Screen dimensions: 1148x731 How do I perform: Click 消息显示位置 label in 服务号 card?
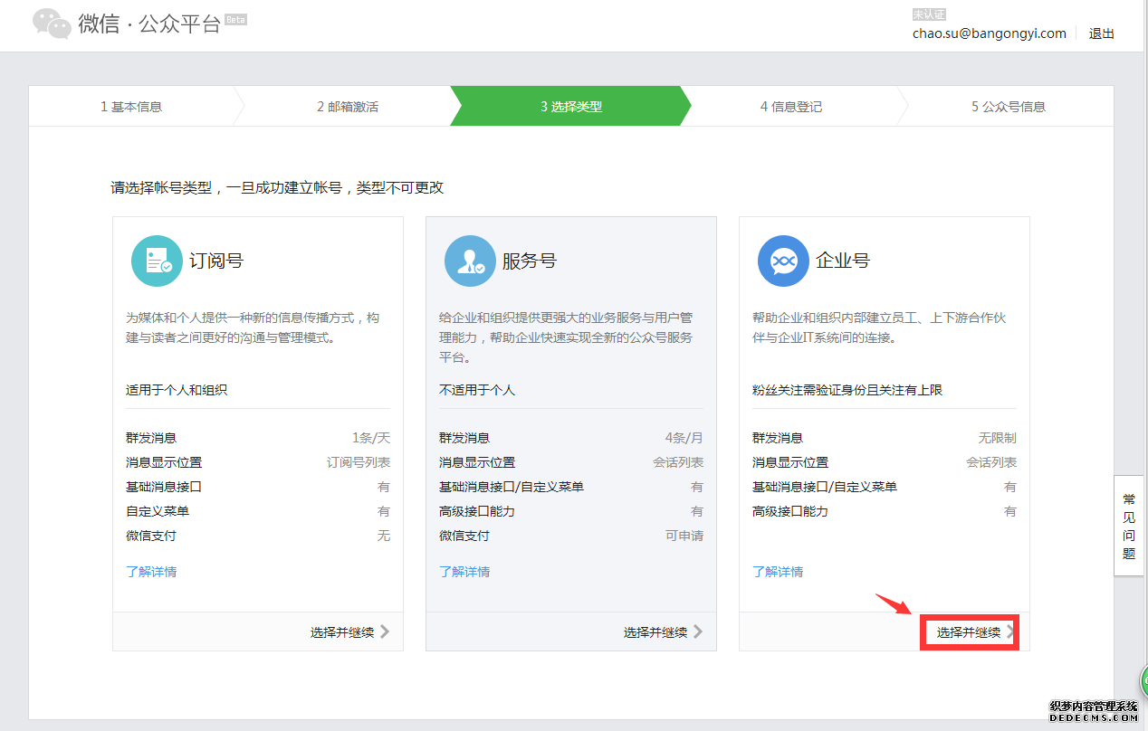pyautogui.click(x=477, y=462)
